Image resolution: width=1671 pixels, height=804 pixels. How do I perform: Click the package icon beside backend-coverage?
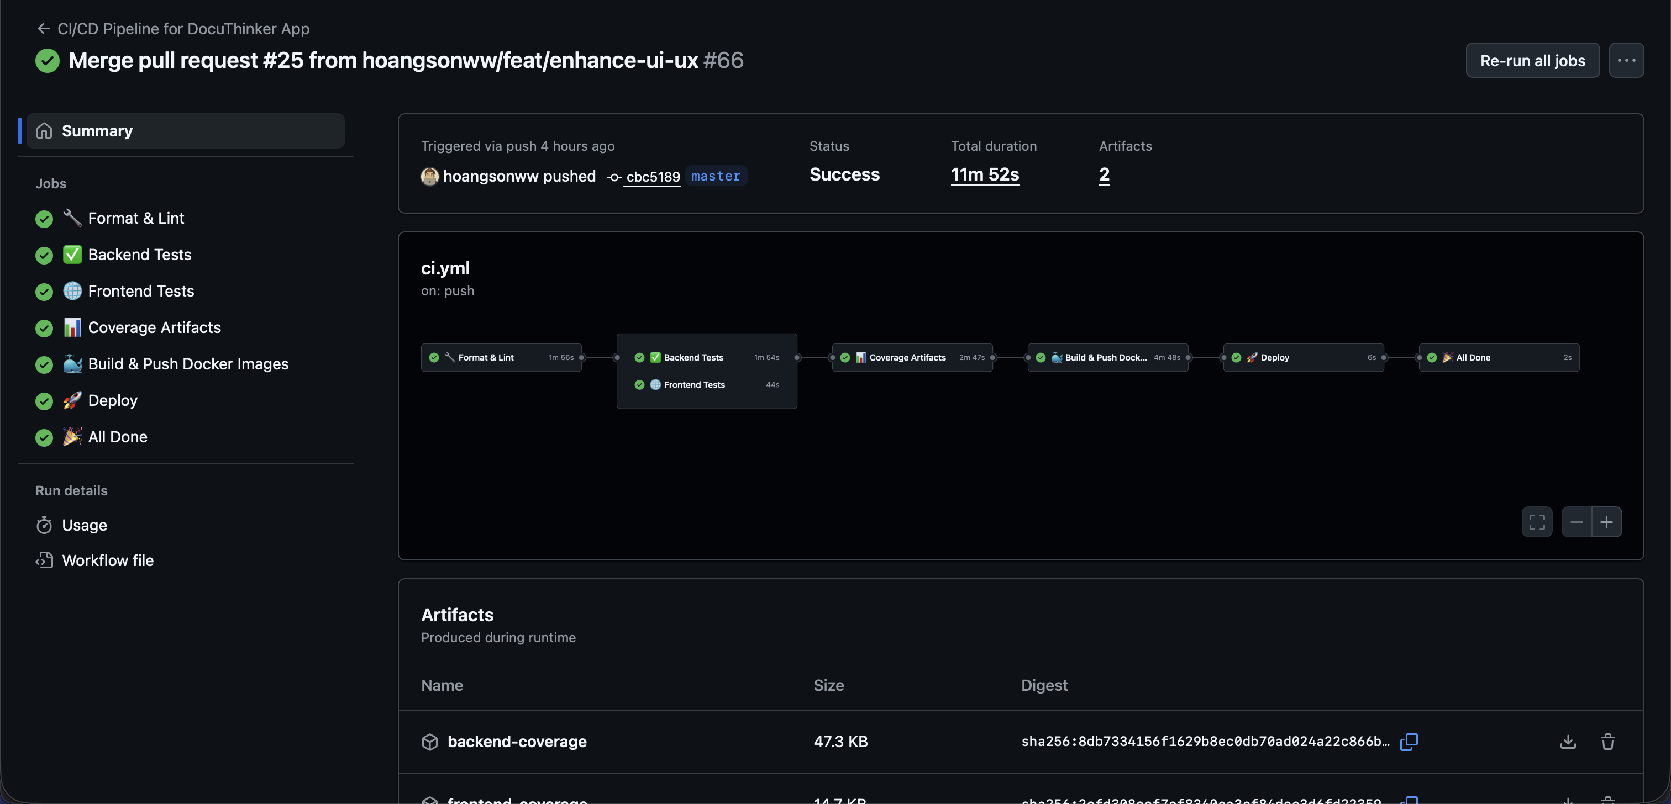(429, 742)
